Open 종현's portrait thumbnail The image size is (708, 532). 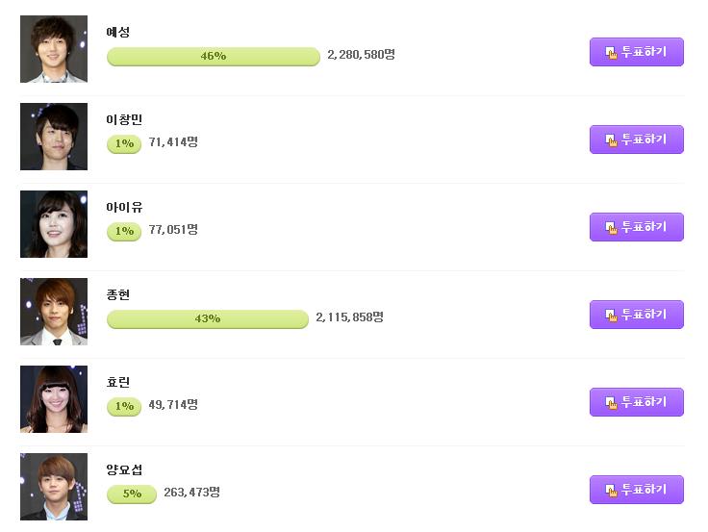click(x=54, y=312)
